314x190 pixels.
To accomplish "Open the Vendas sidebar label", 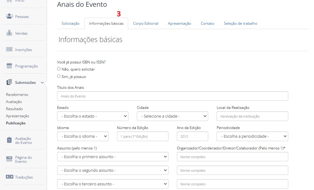I will [x=21, y=33].
